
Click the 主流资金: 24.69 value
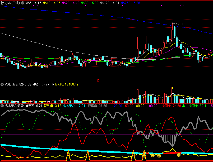pyautogui.click(x=170, y=106)
